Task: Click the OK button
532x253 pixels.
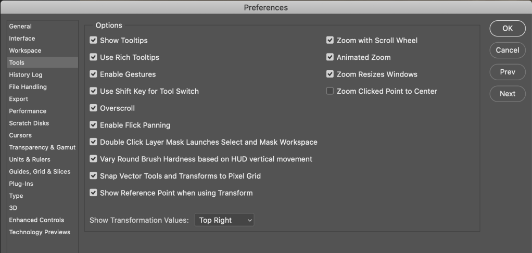Action: click(508, 29)
